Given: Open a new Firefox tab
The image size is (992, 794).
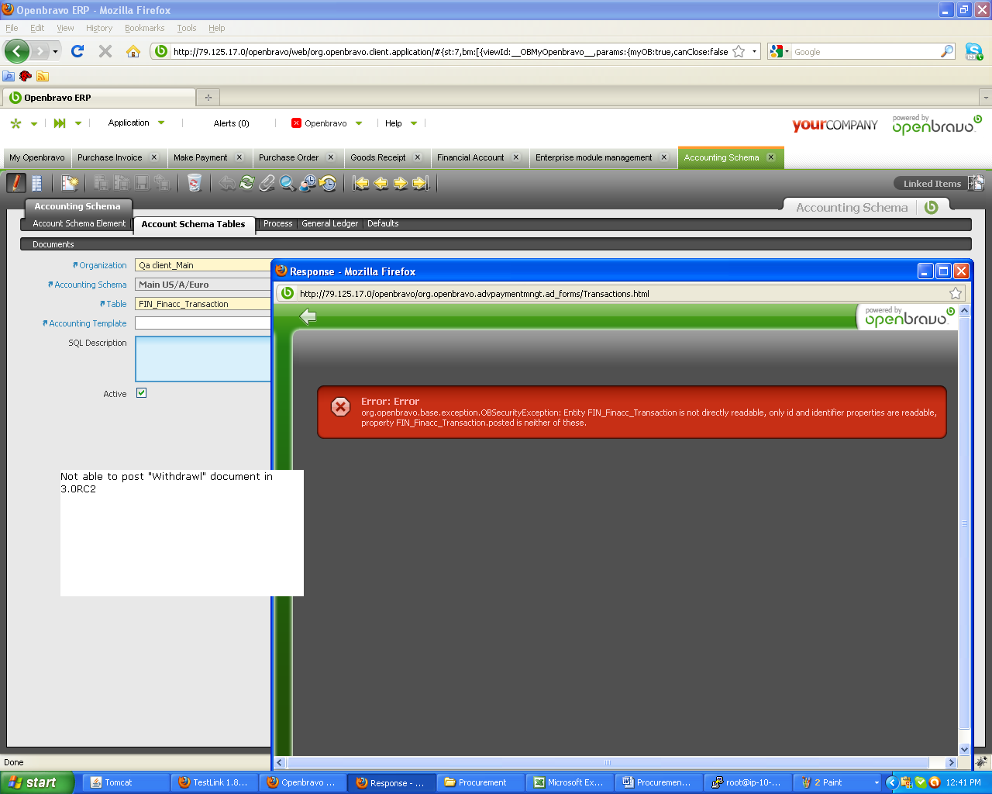Looking at the screenshot, I should [x=208, y=98].
